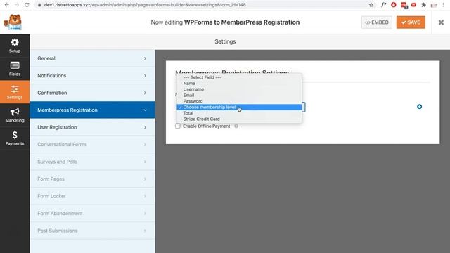Open the Marketing megaphone panel
The image size is (450, 253).
15,115
